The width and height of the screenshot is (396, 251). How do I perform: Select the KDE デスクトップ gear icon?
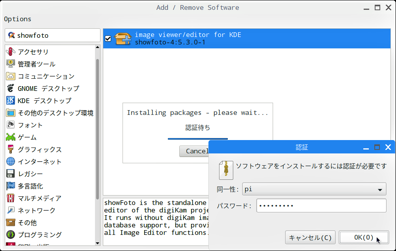[10, 100]
